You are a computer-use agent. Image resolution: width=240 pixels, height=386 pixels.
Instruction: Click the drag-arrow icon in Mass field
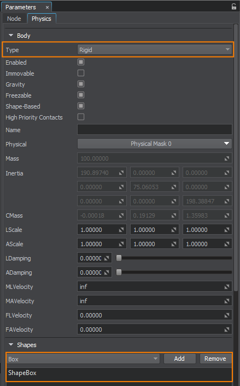pos(227,158)
